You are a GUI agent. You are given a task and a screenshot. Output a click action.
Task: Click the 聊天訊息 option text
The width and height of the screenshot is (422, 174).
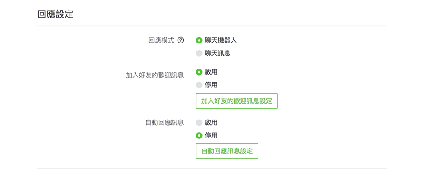(x=218, y=53)
